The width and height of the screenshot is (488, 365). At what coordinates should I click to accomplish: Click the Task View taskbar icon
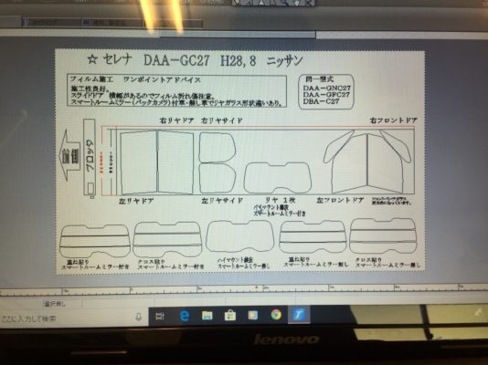click(160, 317)
